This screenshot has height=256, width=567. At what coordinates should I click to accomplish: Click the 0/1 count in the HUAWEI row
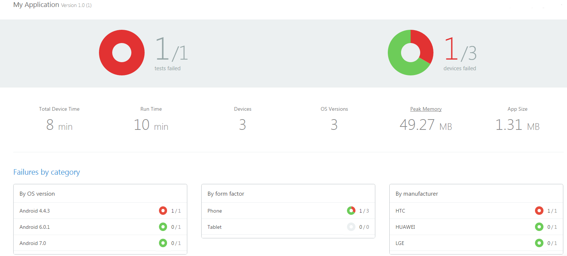click(552, 227)
